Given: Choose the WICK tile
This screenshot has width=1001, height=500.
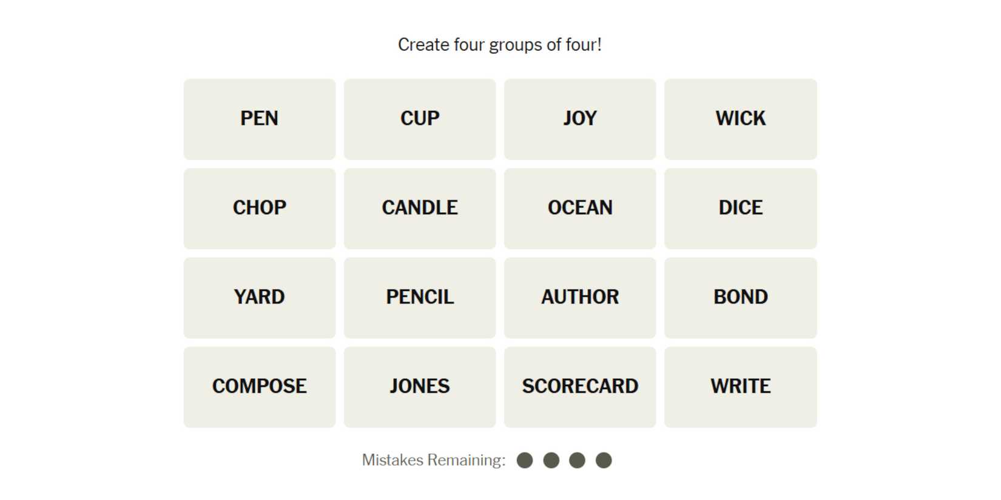Looking at the screenshot, I should [740, 119].
